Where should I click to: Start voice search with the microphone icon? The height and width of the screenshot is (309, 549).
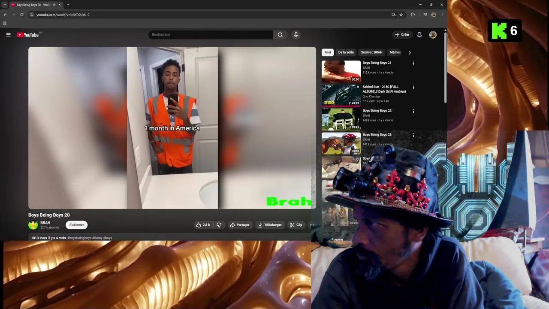click(x=296, y=35)
